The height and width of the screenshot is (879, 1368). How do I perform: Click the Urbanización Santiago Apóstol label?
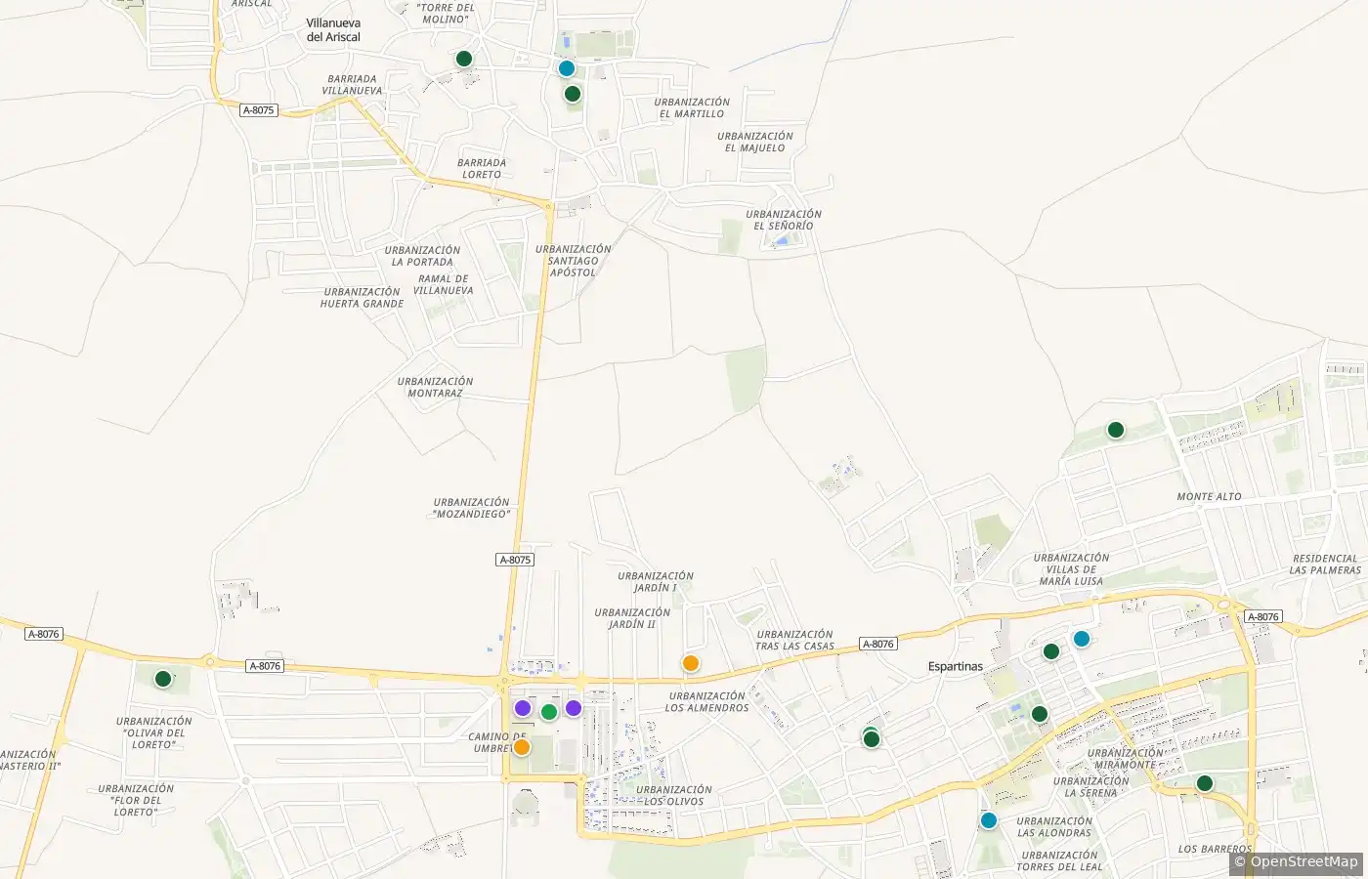pos(573,261)
